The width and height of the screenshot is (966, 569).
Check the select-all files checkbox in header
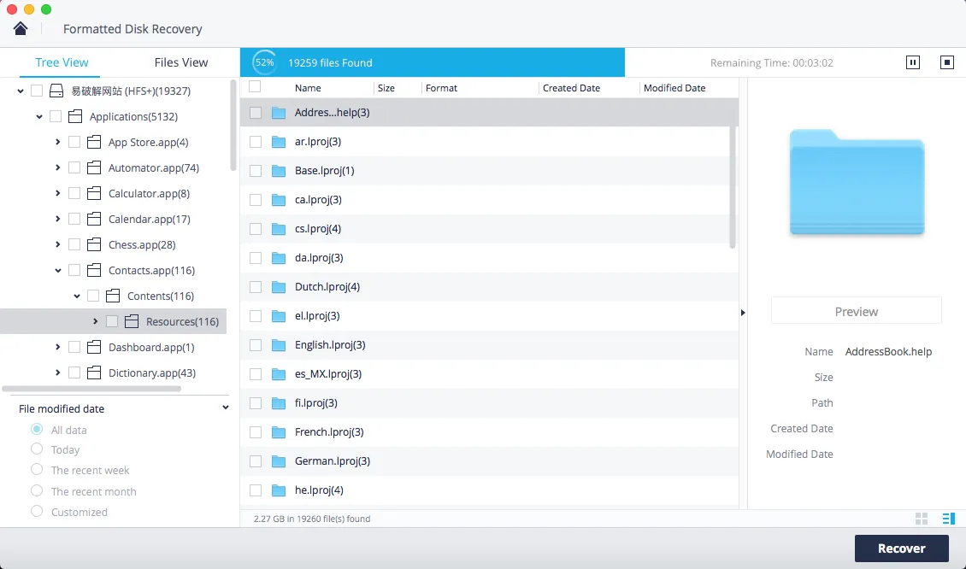[255, 87]
